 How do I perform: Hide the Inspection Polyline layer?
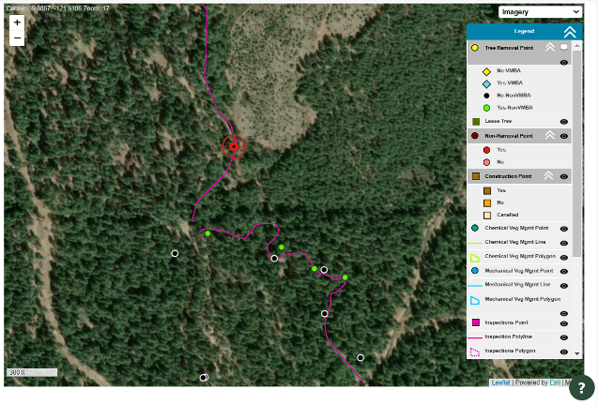564,337
